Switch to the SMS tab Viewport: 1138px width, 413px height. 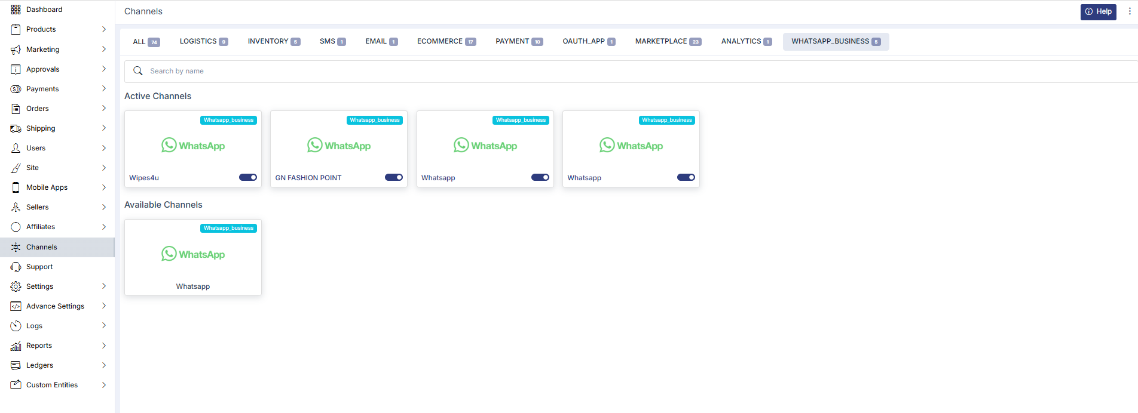(332, 42)
